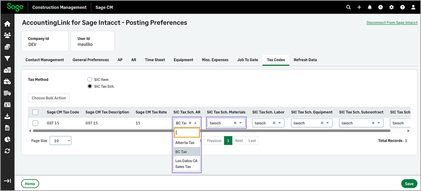Open SIC Tax Sch. Materials dropdown arrow
This screenshot has width=421, height=191.
241,123
